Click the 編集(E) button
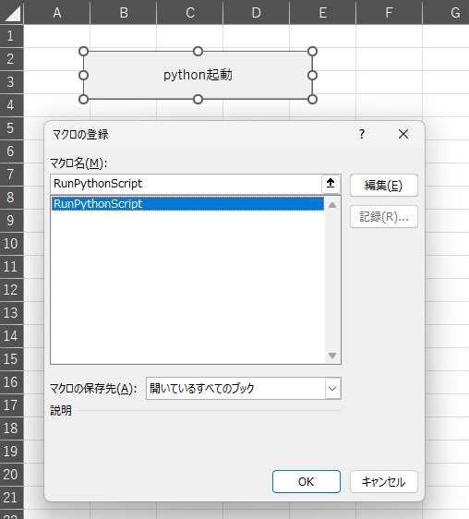Viewport: 469px width, 519px height. click(x=384, y=185)
